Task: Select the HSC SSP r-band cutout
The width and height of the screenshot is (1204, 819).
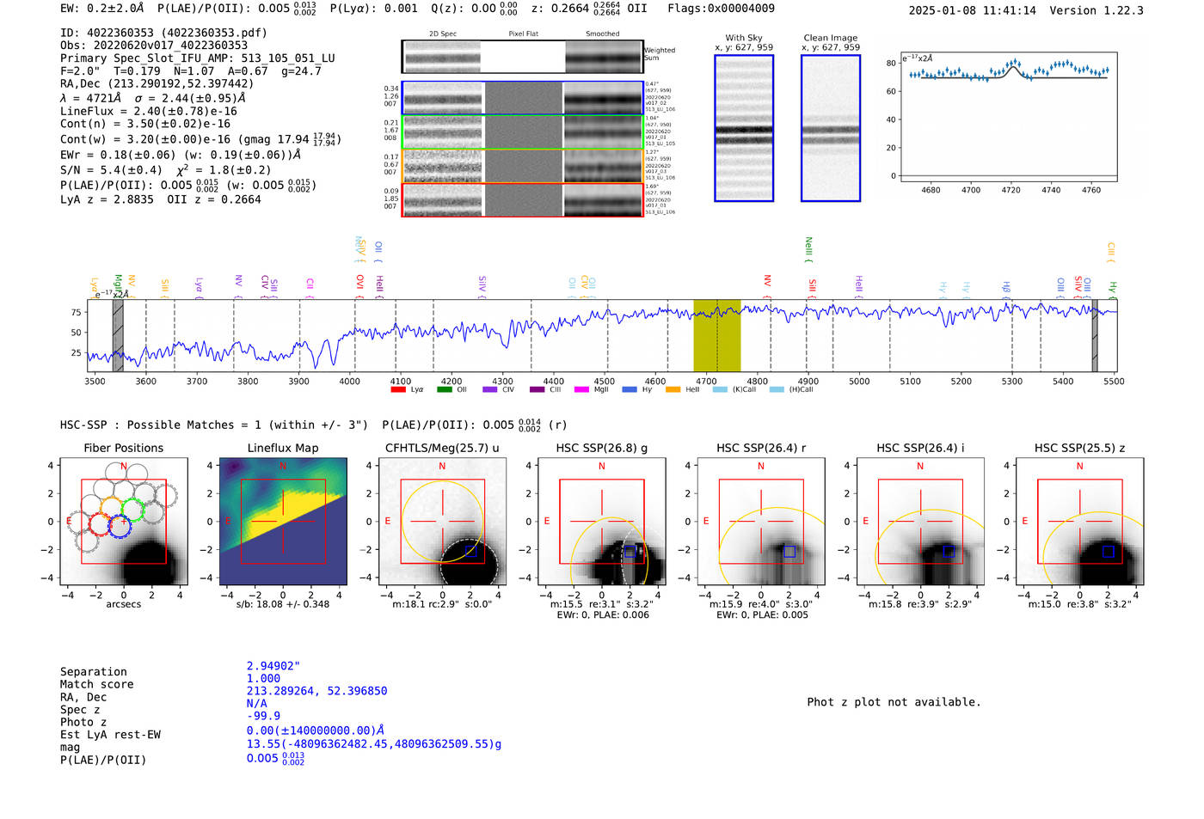Action: (x=761, y=522)
